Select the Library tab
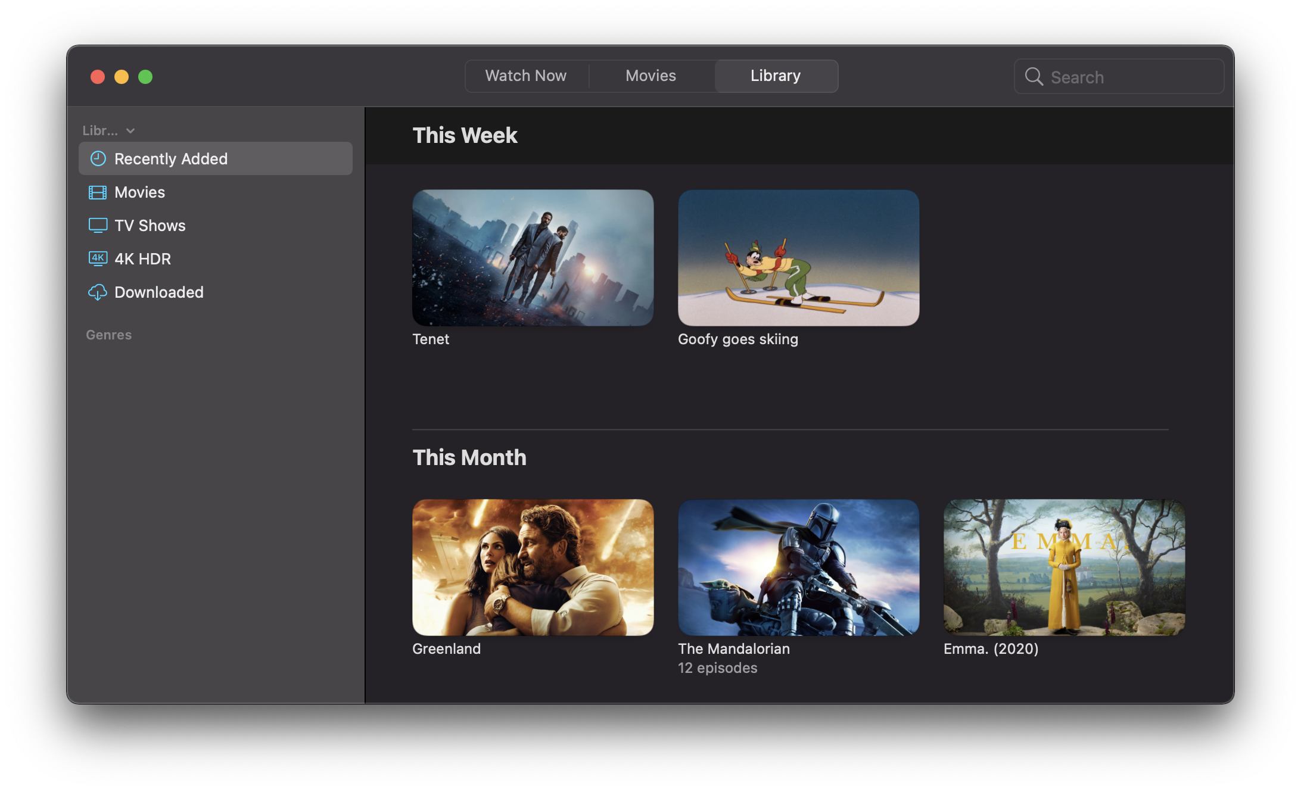Viewport: 1301px width, 792px height. (776, 76)
